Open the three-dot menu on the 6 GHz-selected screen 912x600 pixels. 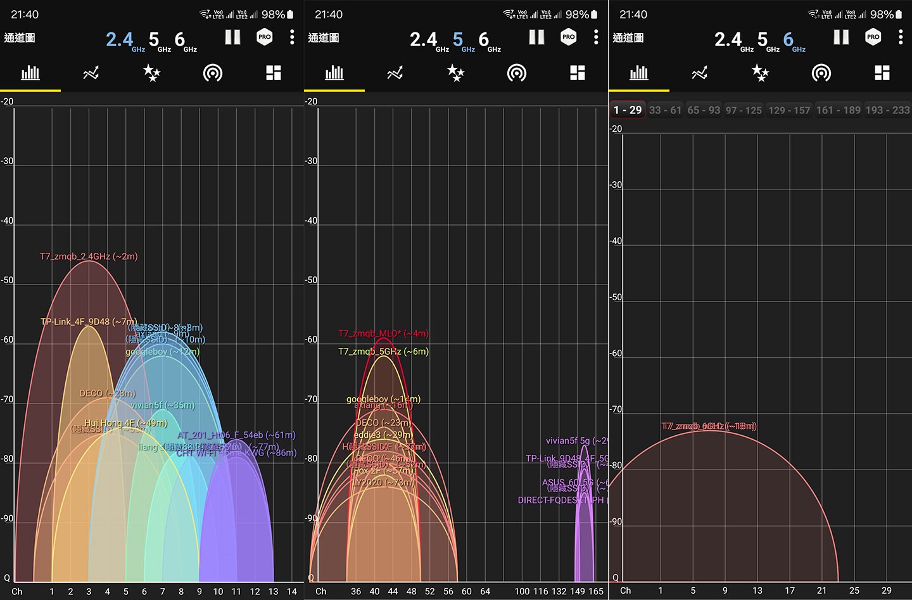(x=901, y=37)
